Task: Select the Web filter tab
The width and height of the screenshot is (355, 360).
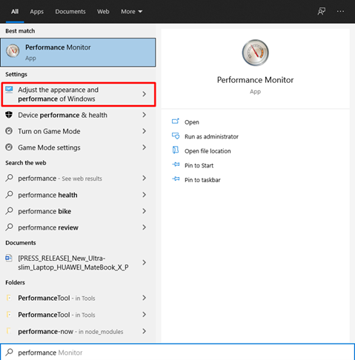Action: 103,12
